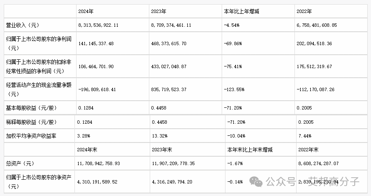This screenshot has height=196, width=371.
Task: Select total assets value 11,708,942,758.93
Action: (98, 163)
